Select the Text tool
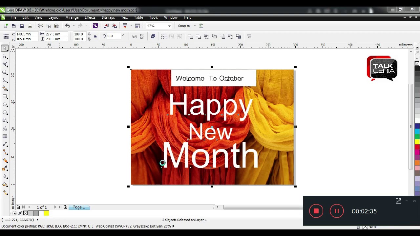This screenshot has width=420, height=236. pyautogui.click(x=5, y=128)
